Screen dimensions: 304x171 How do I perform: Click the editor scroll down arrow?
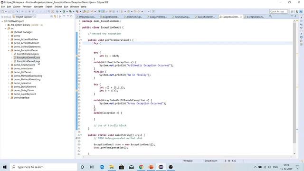(294, 153)
